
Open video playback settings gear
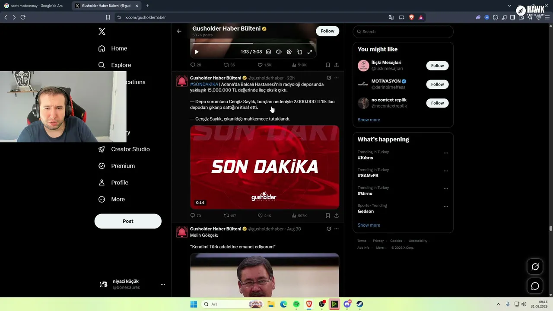click(289, 52)
